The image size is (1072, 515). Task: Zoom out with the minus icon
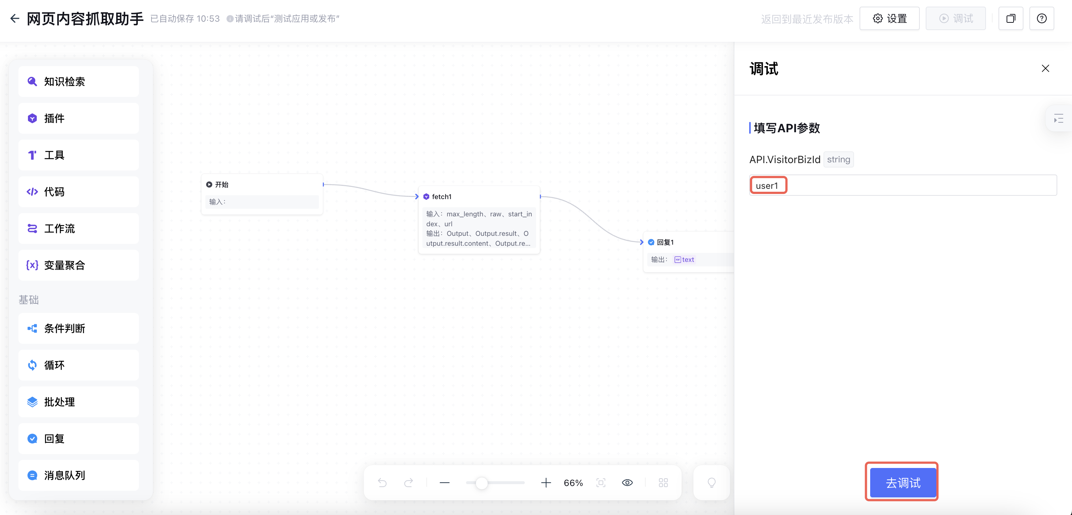444,483
